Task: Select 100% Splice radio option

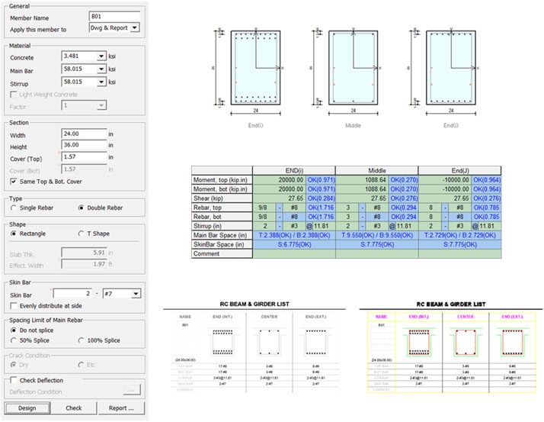Action: (x=82, y=340)
